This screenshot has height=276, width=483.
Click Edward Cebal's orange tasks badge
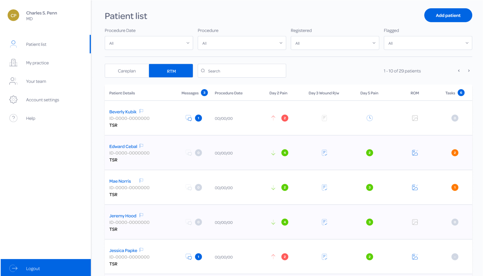pyautogui.click(x=455, y=153)
